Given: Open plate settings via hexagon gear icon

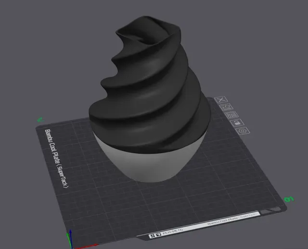Looking at the screenshot, I should click(x=243, y=131).
